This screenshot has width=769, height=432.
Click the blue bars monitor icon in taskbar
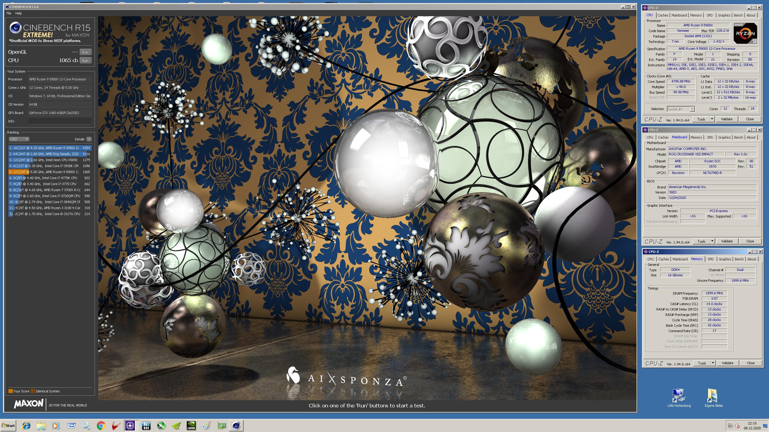146,425
